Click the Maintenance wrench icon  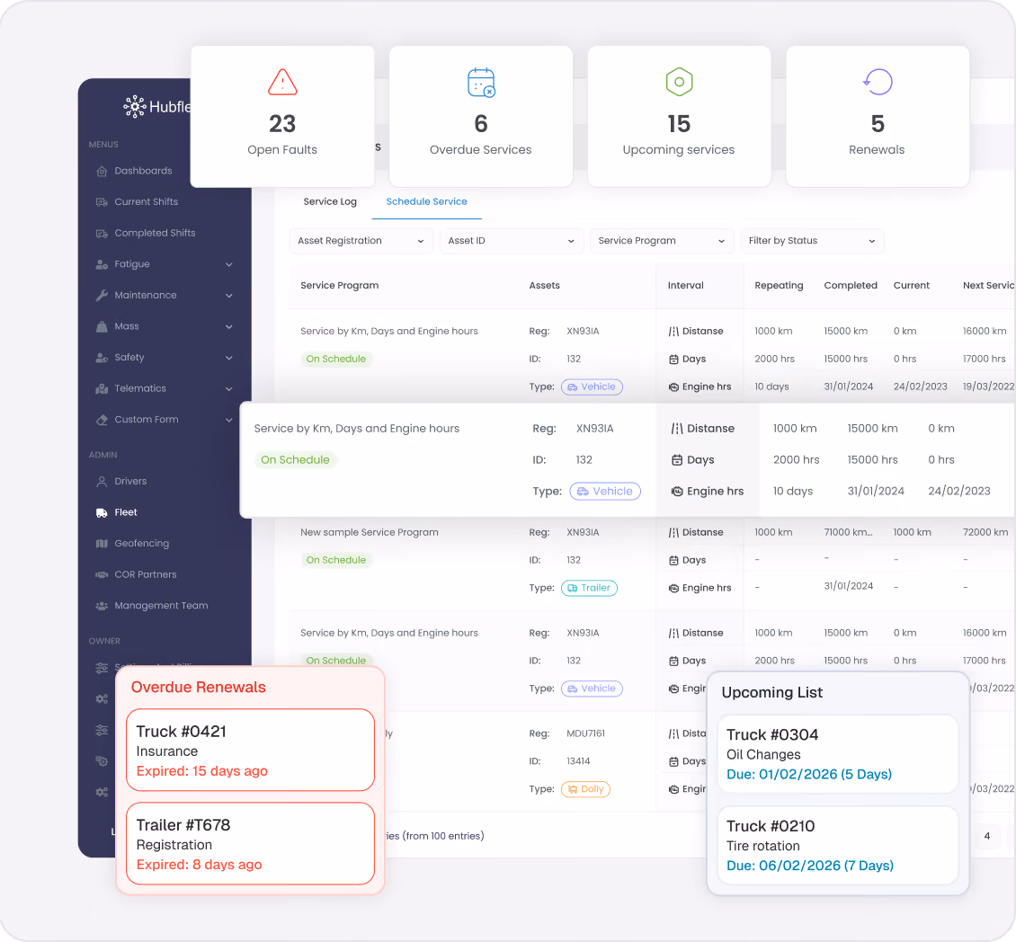pyautogui.click(x=102, y=296)
